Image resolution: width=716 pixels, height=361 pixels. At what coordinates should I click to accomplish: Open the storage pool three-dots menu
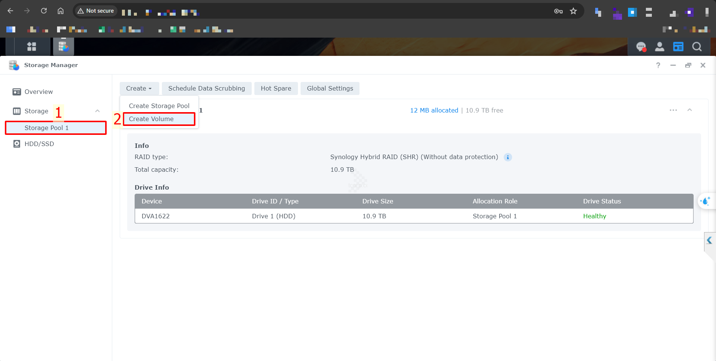pos(673,110)
